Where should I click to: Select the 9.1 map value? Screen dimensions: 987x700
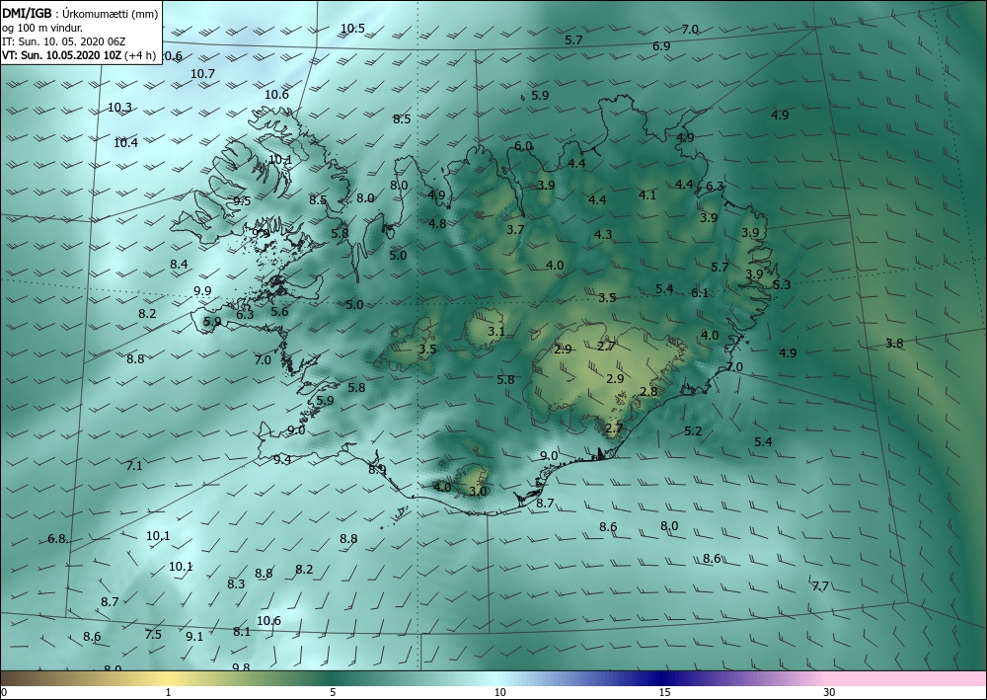coord(194,637)
